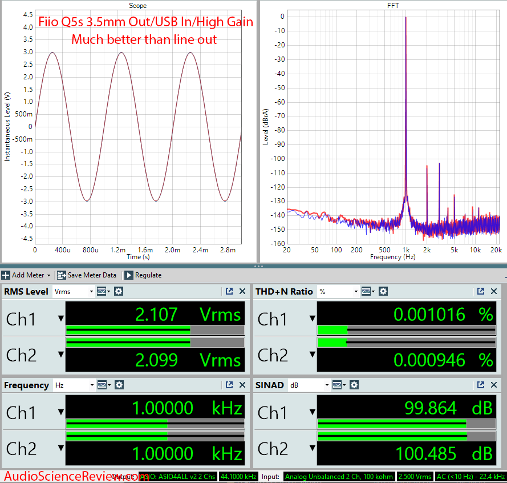
Task: Click output ASIO4ALL v2 2 Chs status
Action: pos(177,477)
